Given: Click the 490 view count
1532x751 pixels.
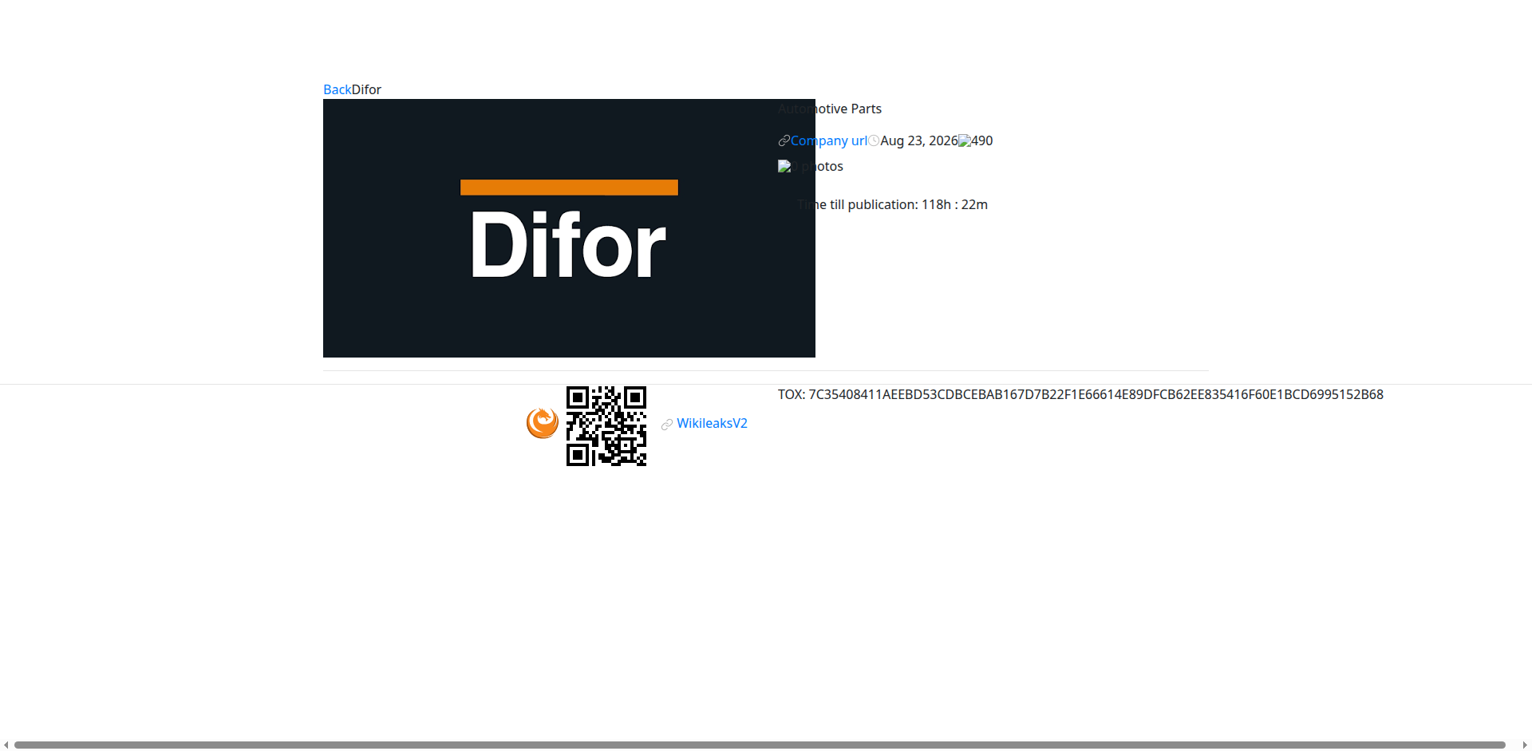Looking at the screenshot, I should (x=982, y=140).
